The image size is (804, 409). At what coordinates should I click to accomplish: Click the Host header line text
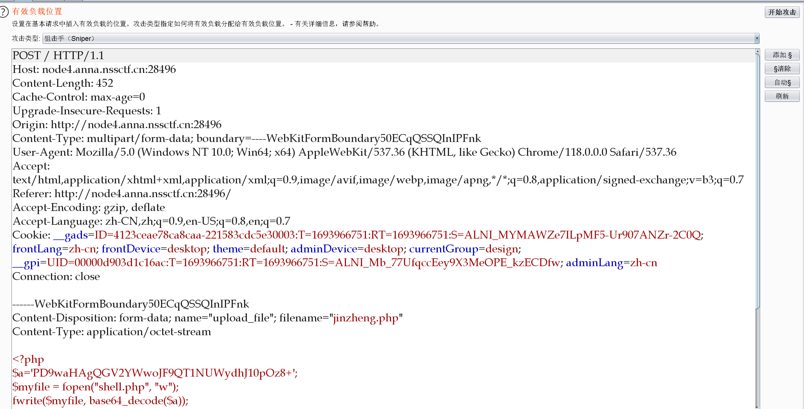(x=94, y=69)
